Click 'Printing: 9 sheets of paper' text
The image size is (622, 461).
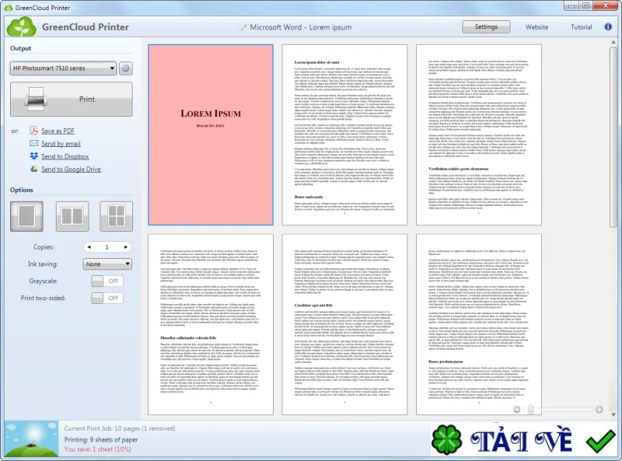pos(101,439)
